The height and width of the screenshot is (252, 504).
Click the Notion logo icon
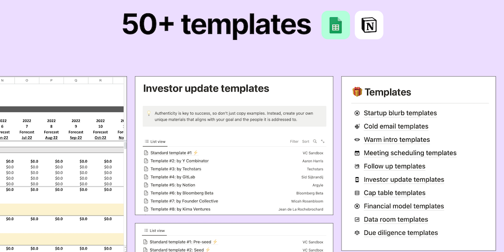[x=369, y=25]
